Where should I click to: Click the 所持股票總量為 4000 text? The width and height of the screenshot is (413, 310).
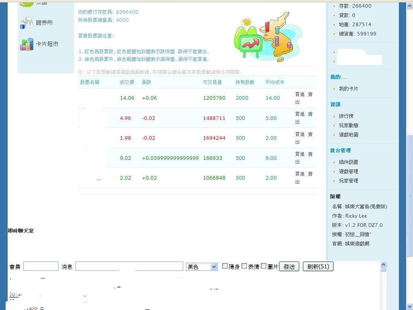[103, 20]
